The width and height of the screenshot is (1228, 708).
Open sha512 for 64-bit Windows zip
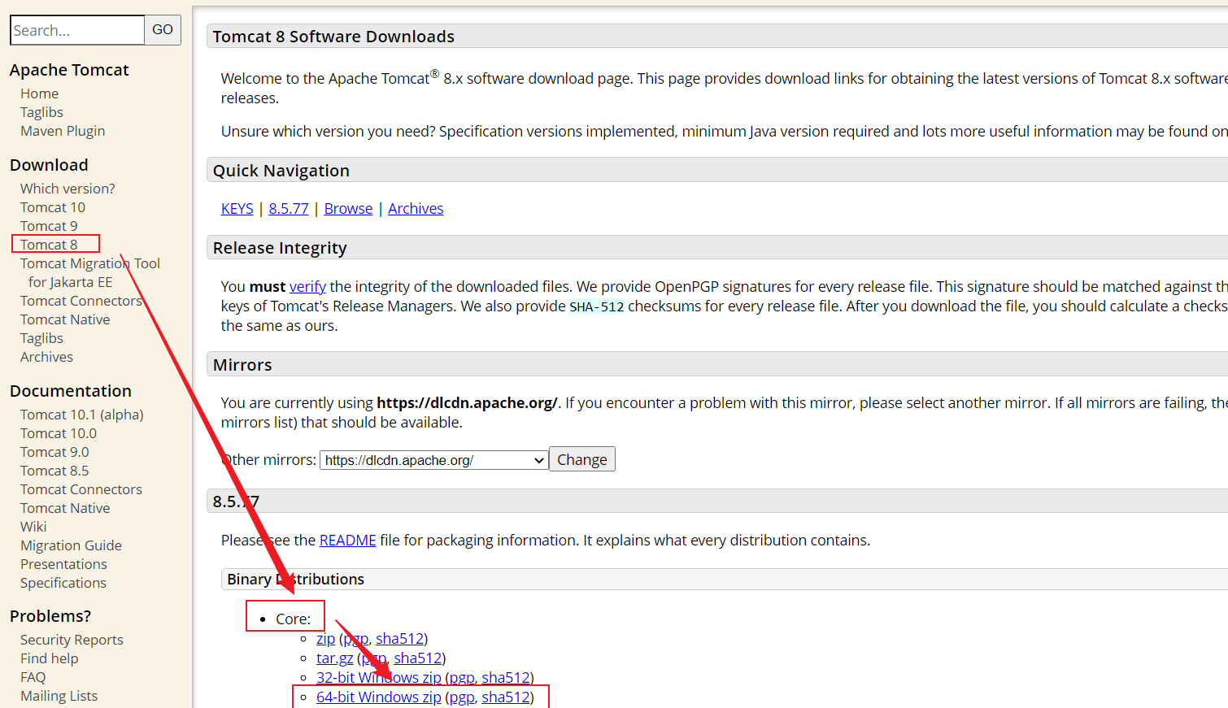click(506, 697)
